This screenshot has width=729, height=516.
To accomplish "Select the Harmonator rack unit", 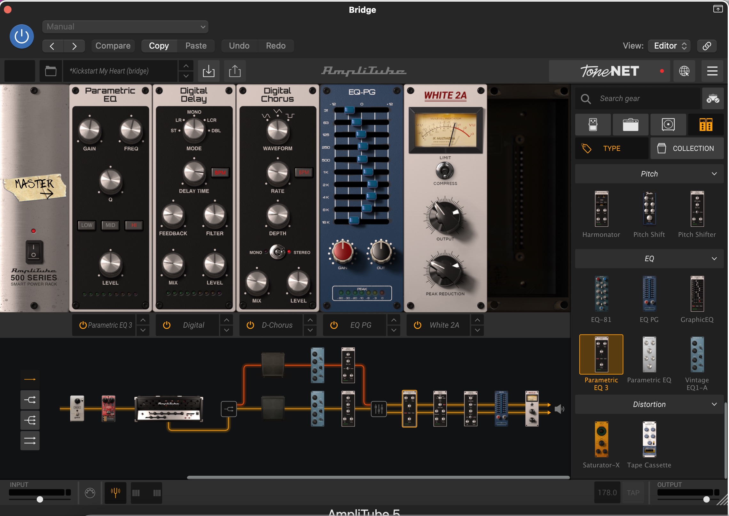I will (601, 209).
